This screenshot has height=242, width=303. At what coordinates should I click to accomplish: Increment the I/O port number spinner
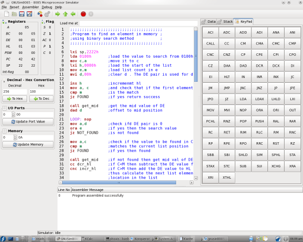click(14, 113)
